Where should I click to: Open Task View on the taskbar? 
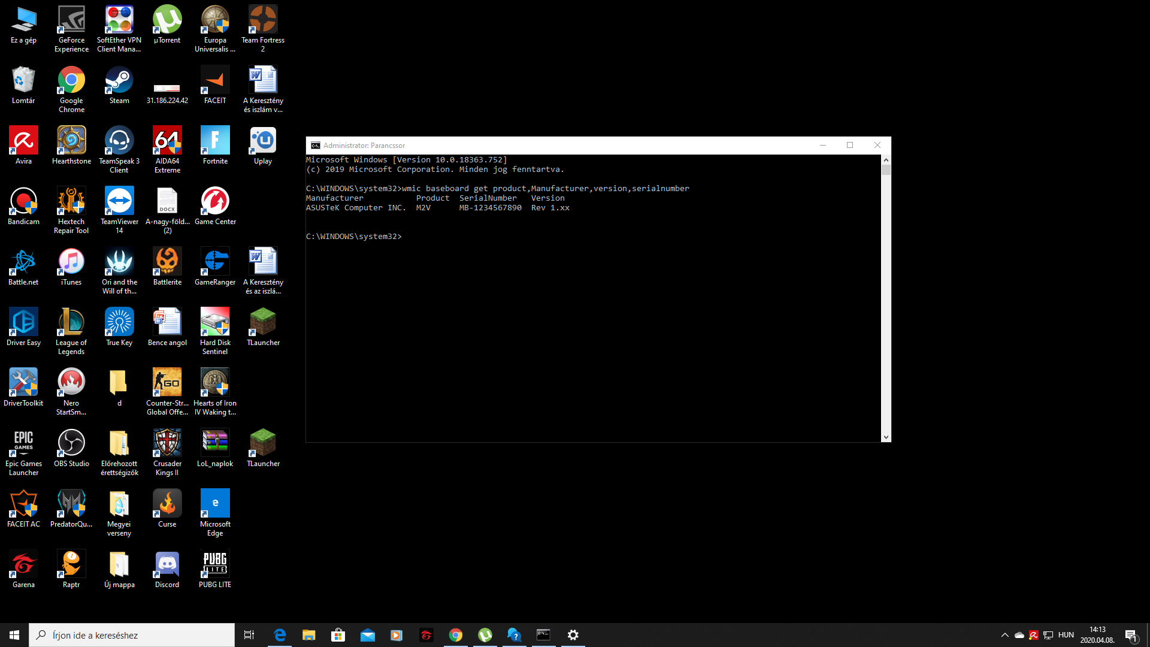point(249,635)
